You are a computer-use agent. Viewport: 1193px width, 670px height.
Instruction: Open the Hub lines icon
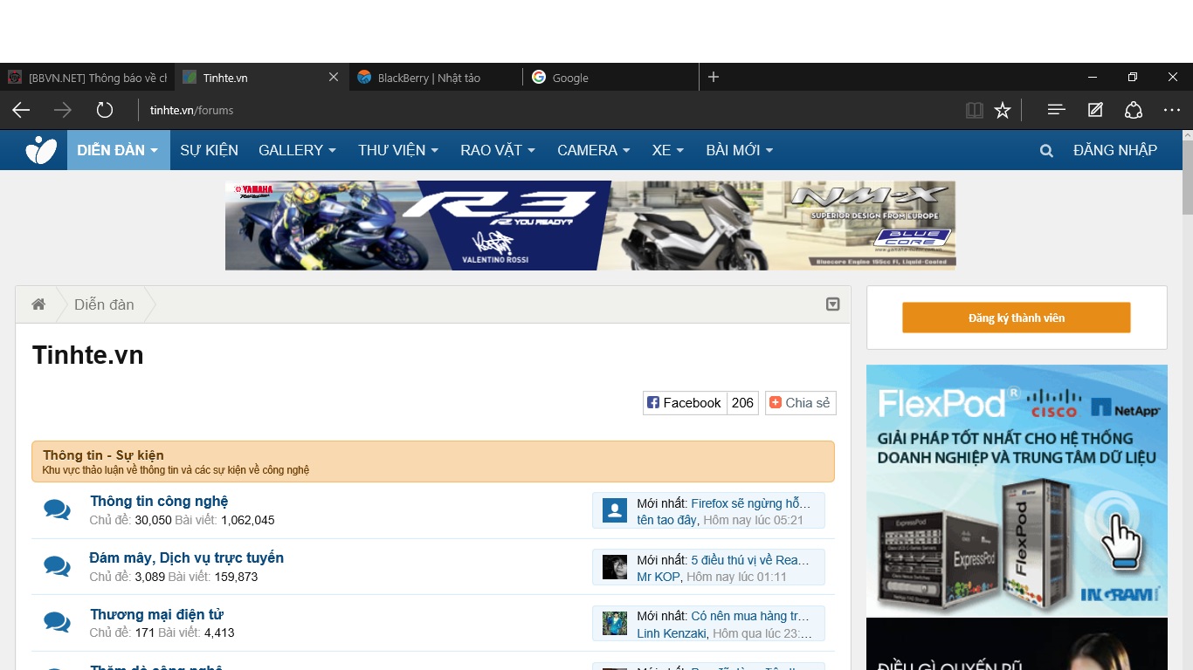(1057, 110)
